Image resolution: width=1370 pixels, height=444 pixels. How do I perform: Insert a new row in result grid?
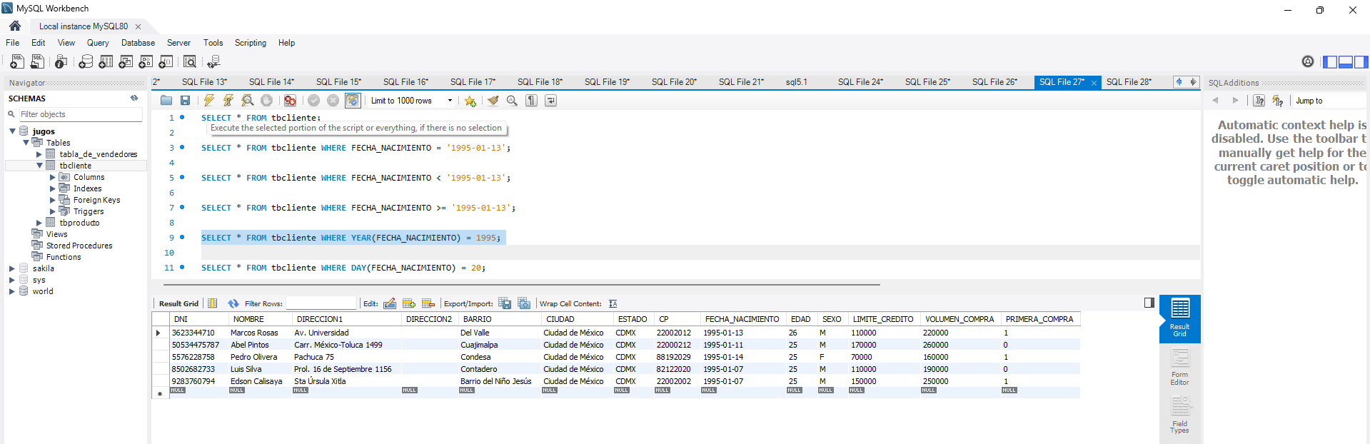pos(409,303)
